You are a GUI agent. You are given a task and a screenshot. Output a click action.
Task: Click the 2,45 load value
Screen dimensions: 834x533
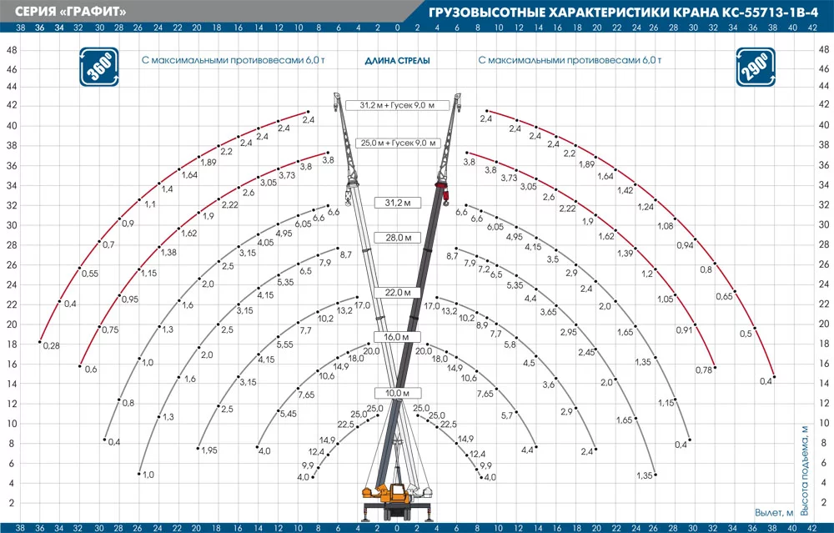586,353
